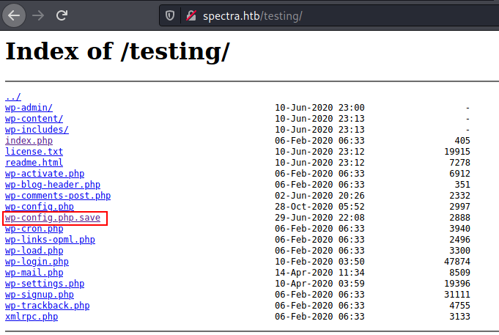Open license.txt
Viewport: 499px width, 335px height.
[x=34, y=152]
